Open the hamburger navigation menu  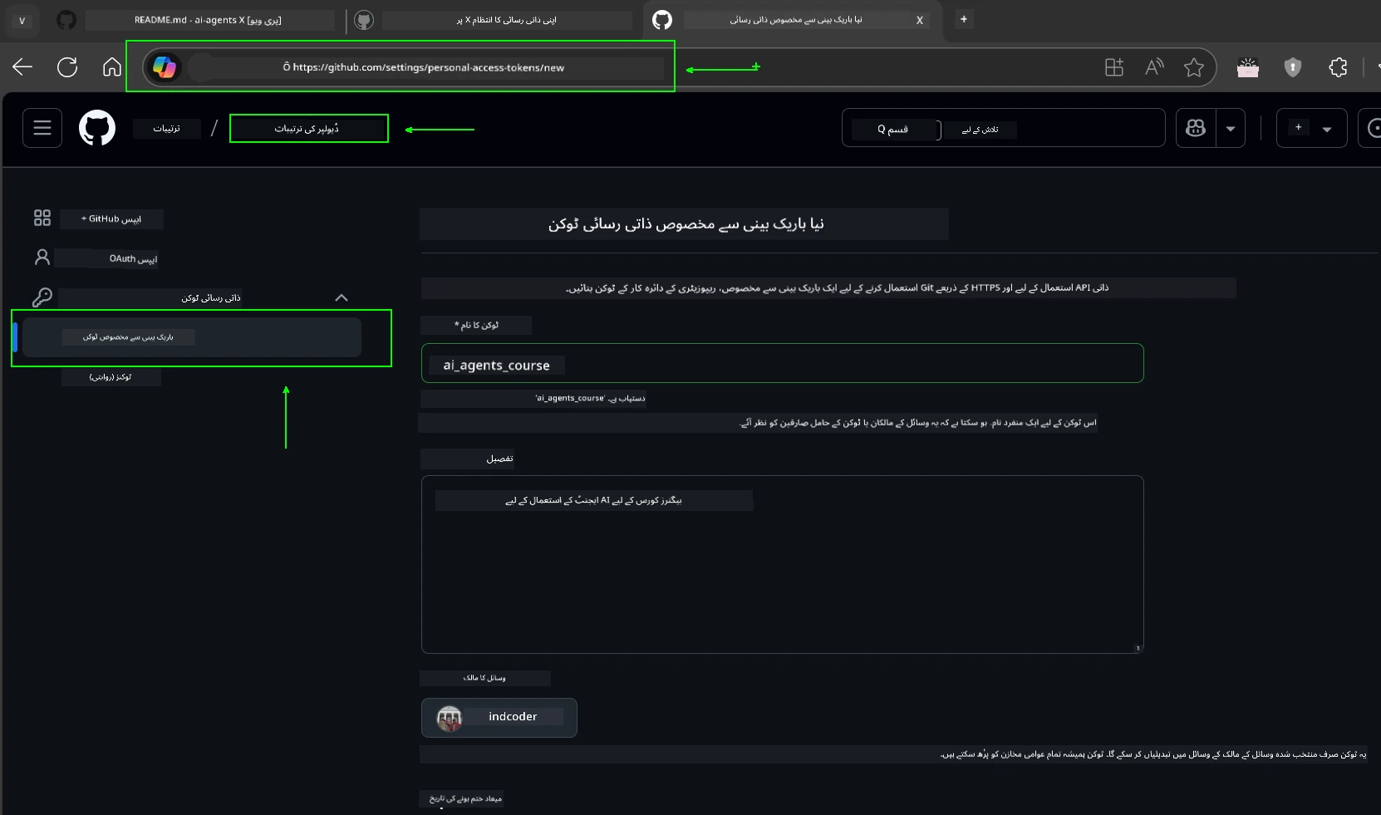click(x=42, y=128)
